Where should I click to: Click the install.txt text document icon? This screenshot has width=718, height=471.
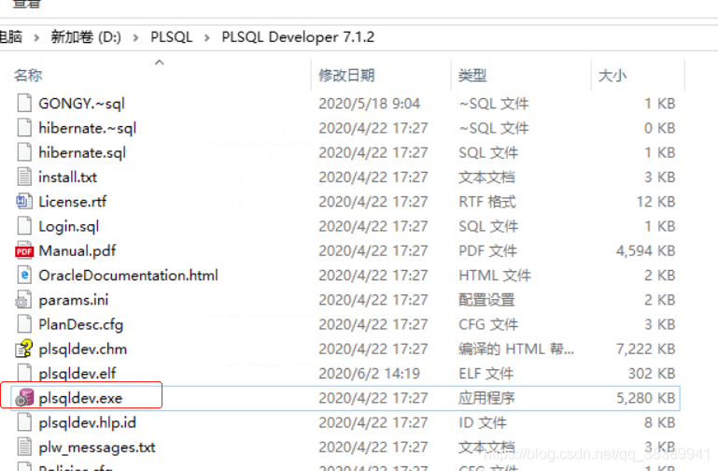pyautogui.click(x=24, y=177)
